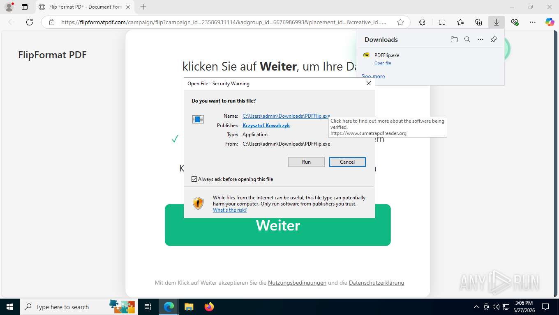Launch Copilot from the toolbar

550,22
